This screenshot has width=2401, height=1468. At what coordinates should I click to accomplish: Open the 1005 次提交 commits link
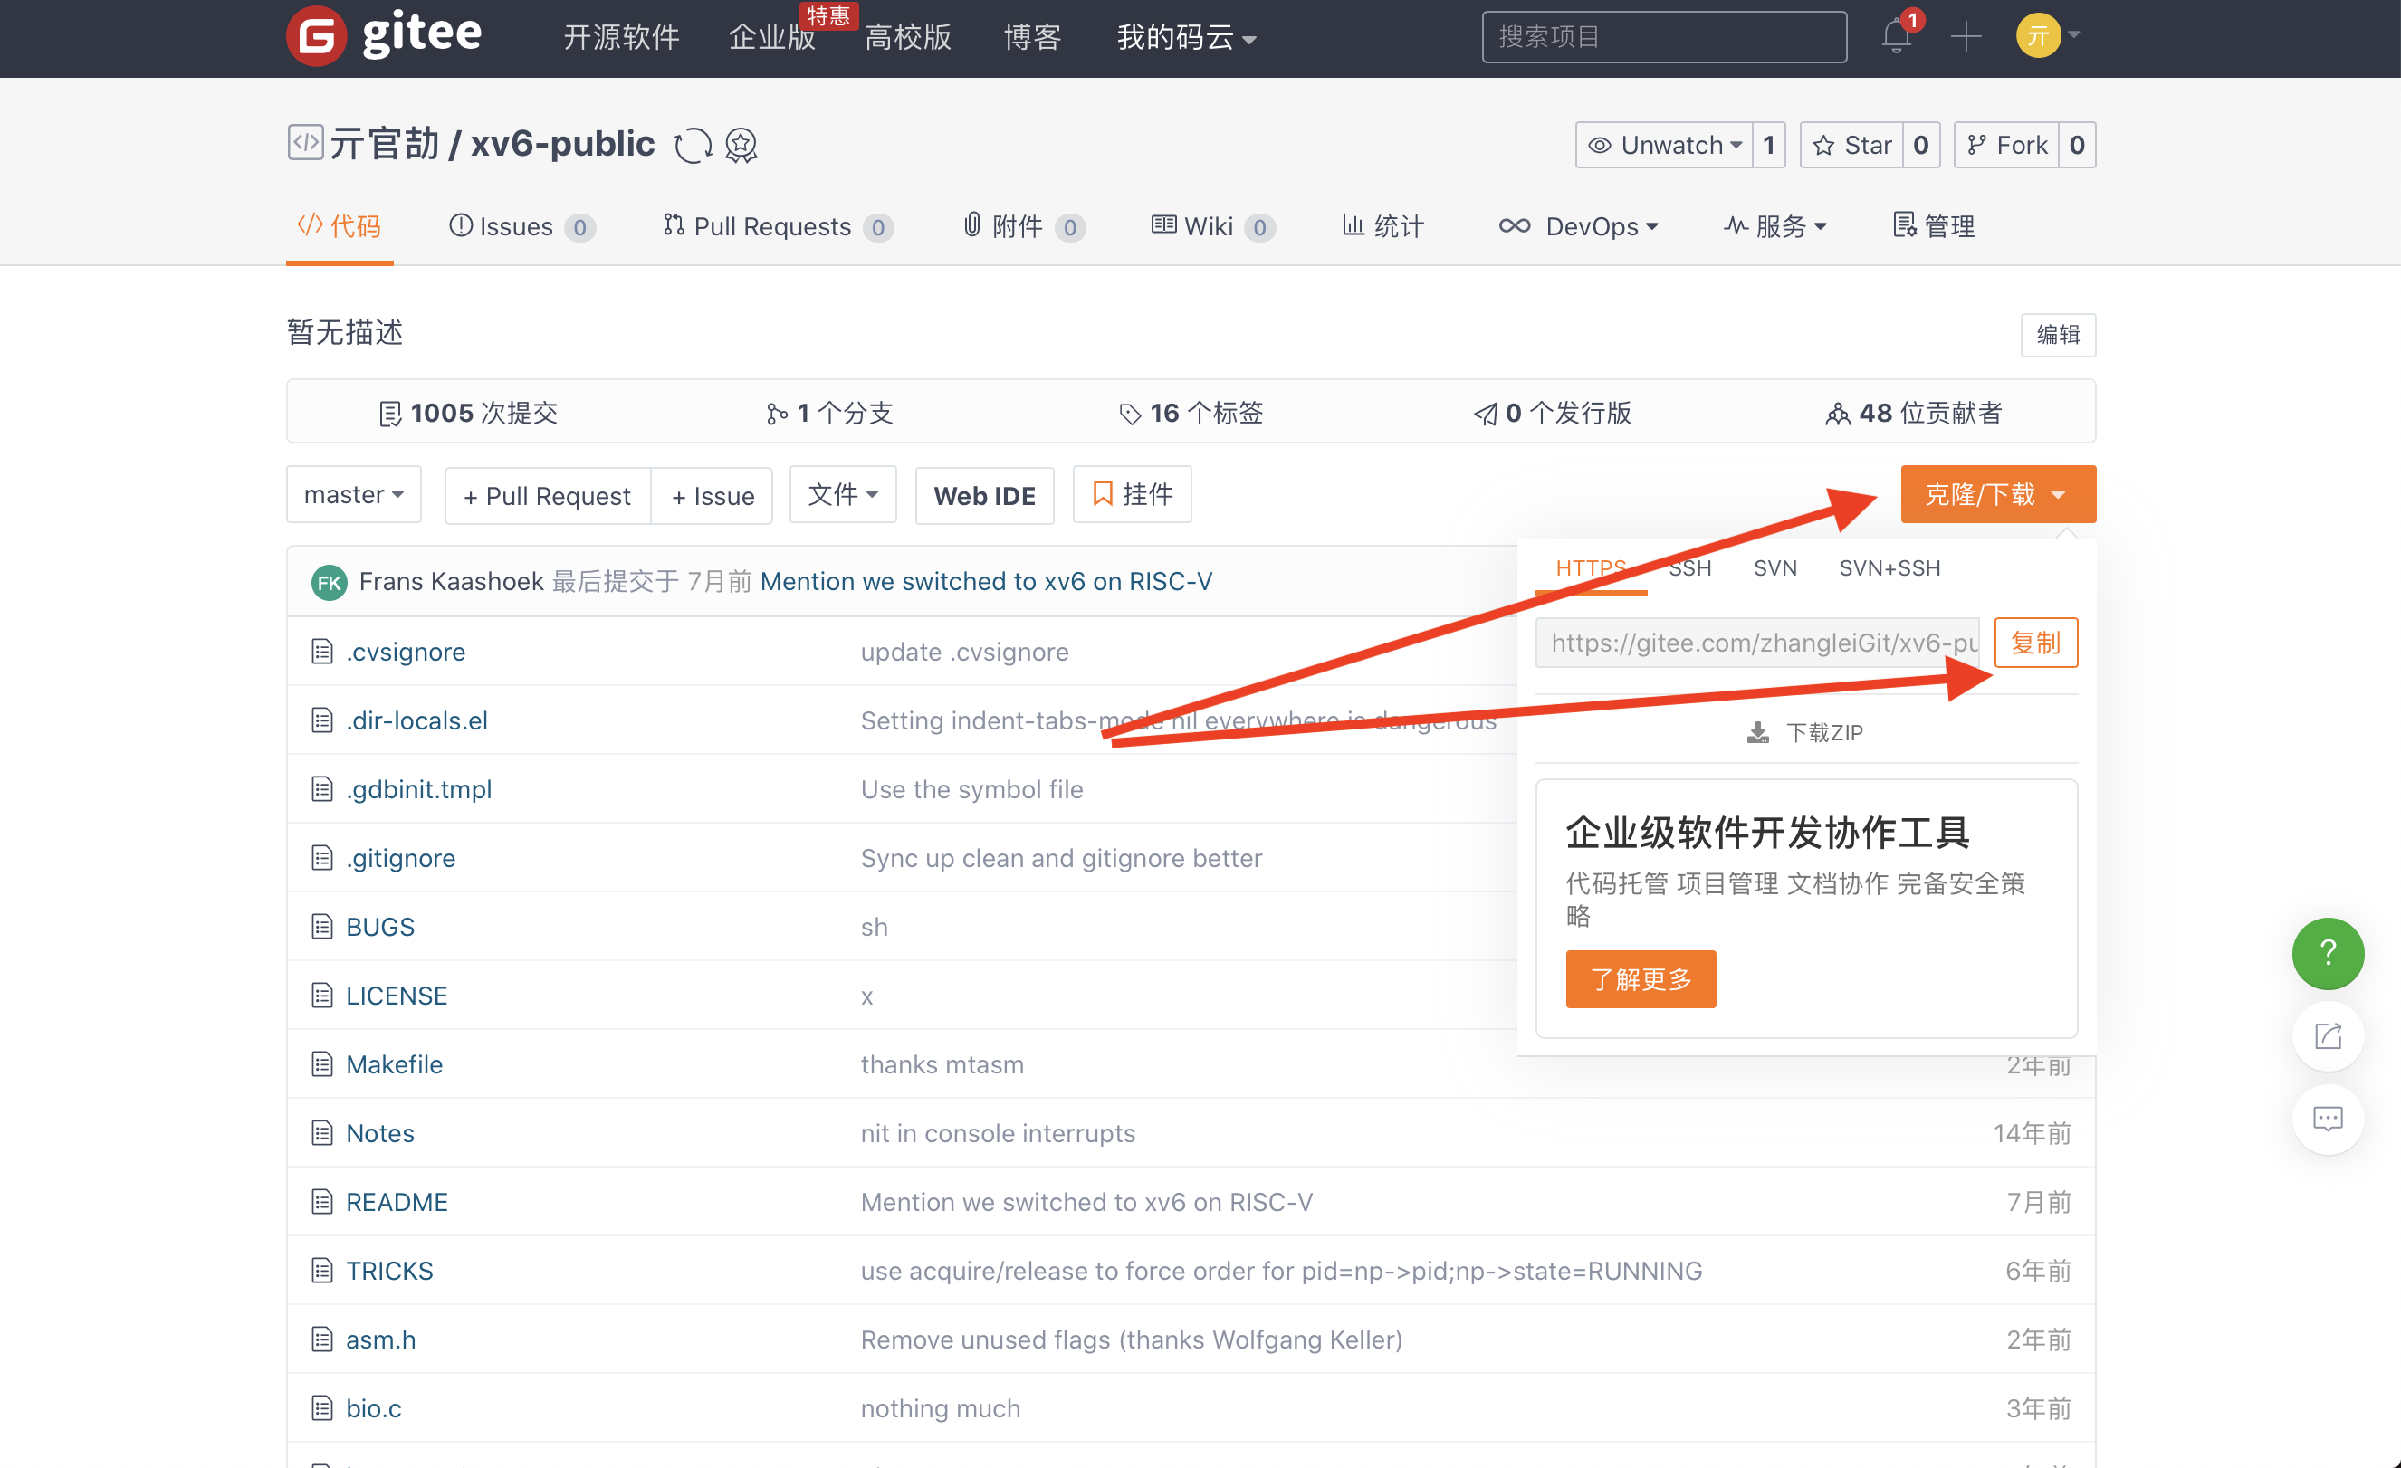tap(468, 413)
